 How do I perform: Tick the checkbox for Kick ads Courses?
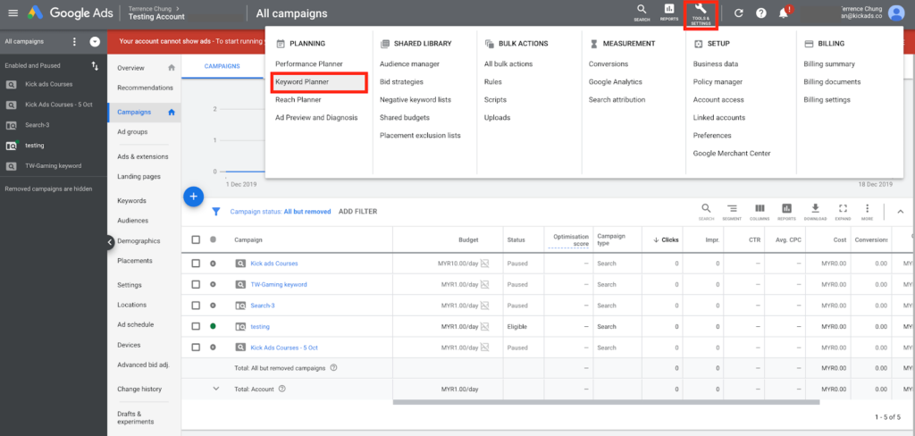click(x=196, y=264)
